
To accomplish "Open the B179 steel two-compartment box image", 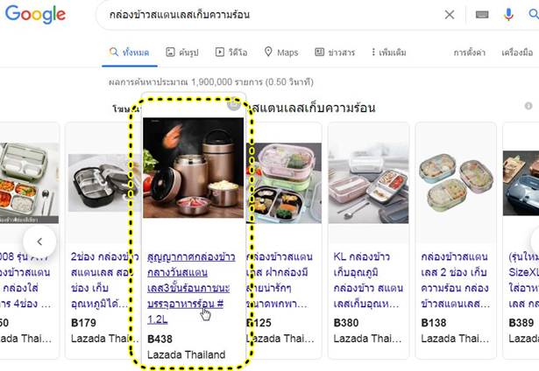I will pyautogui.click(x=103, y=183).
